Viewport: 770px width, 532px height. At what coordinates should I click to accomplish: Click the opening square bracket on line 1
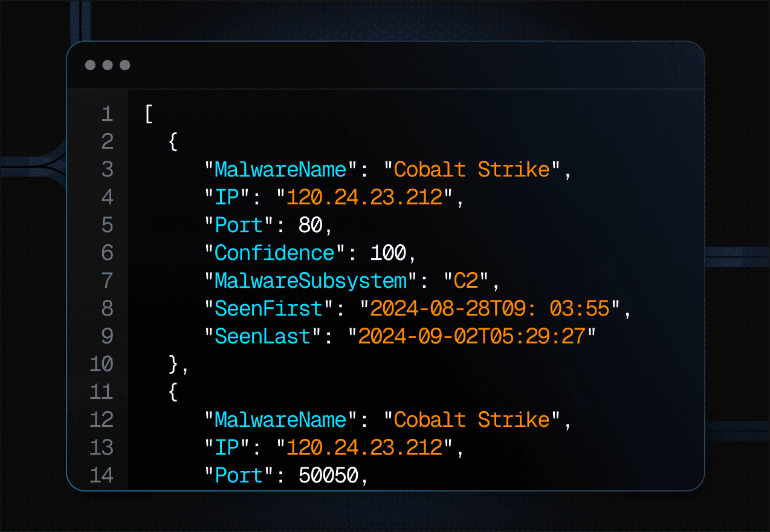click(149, 114)
